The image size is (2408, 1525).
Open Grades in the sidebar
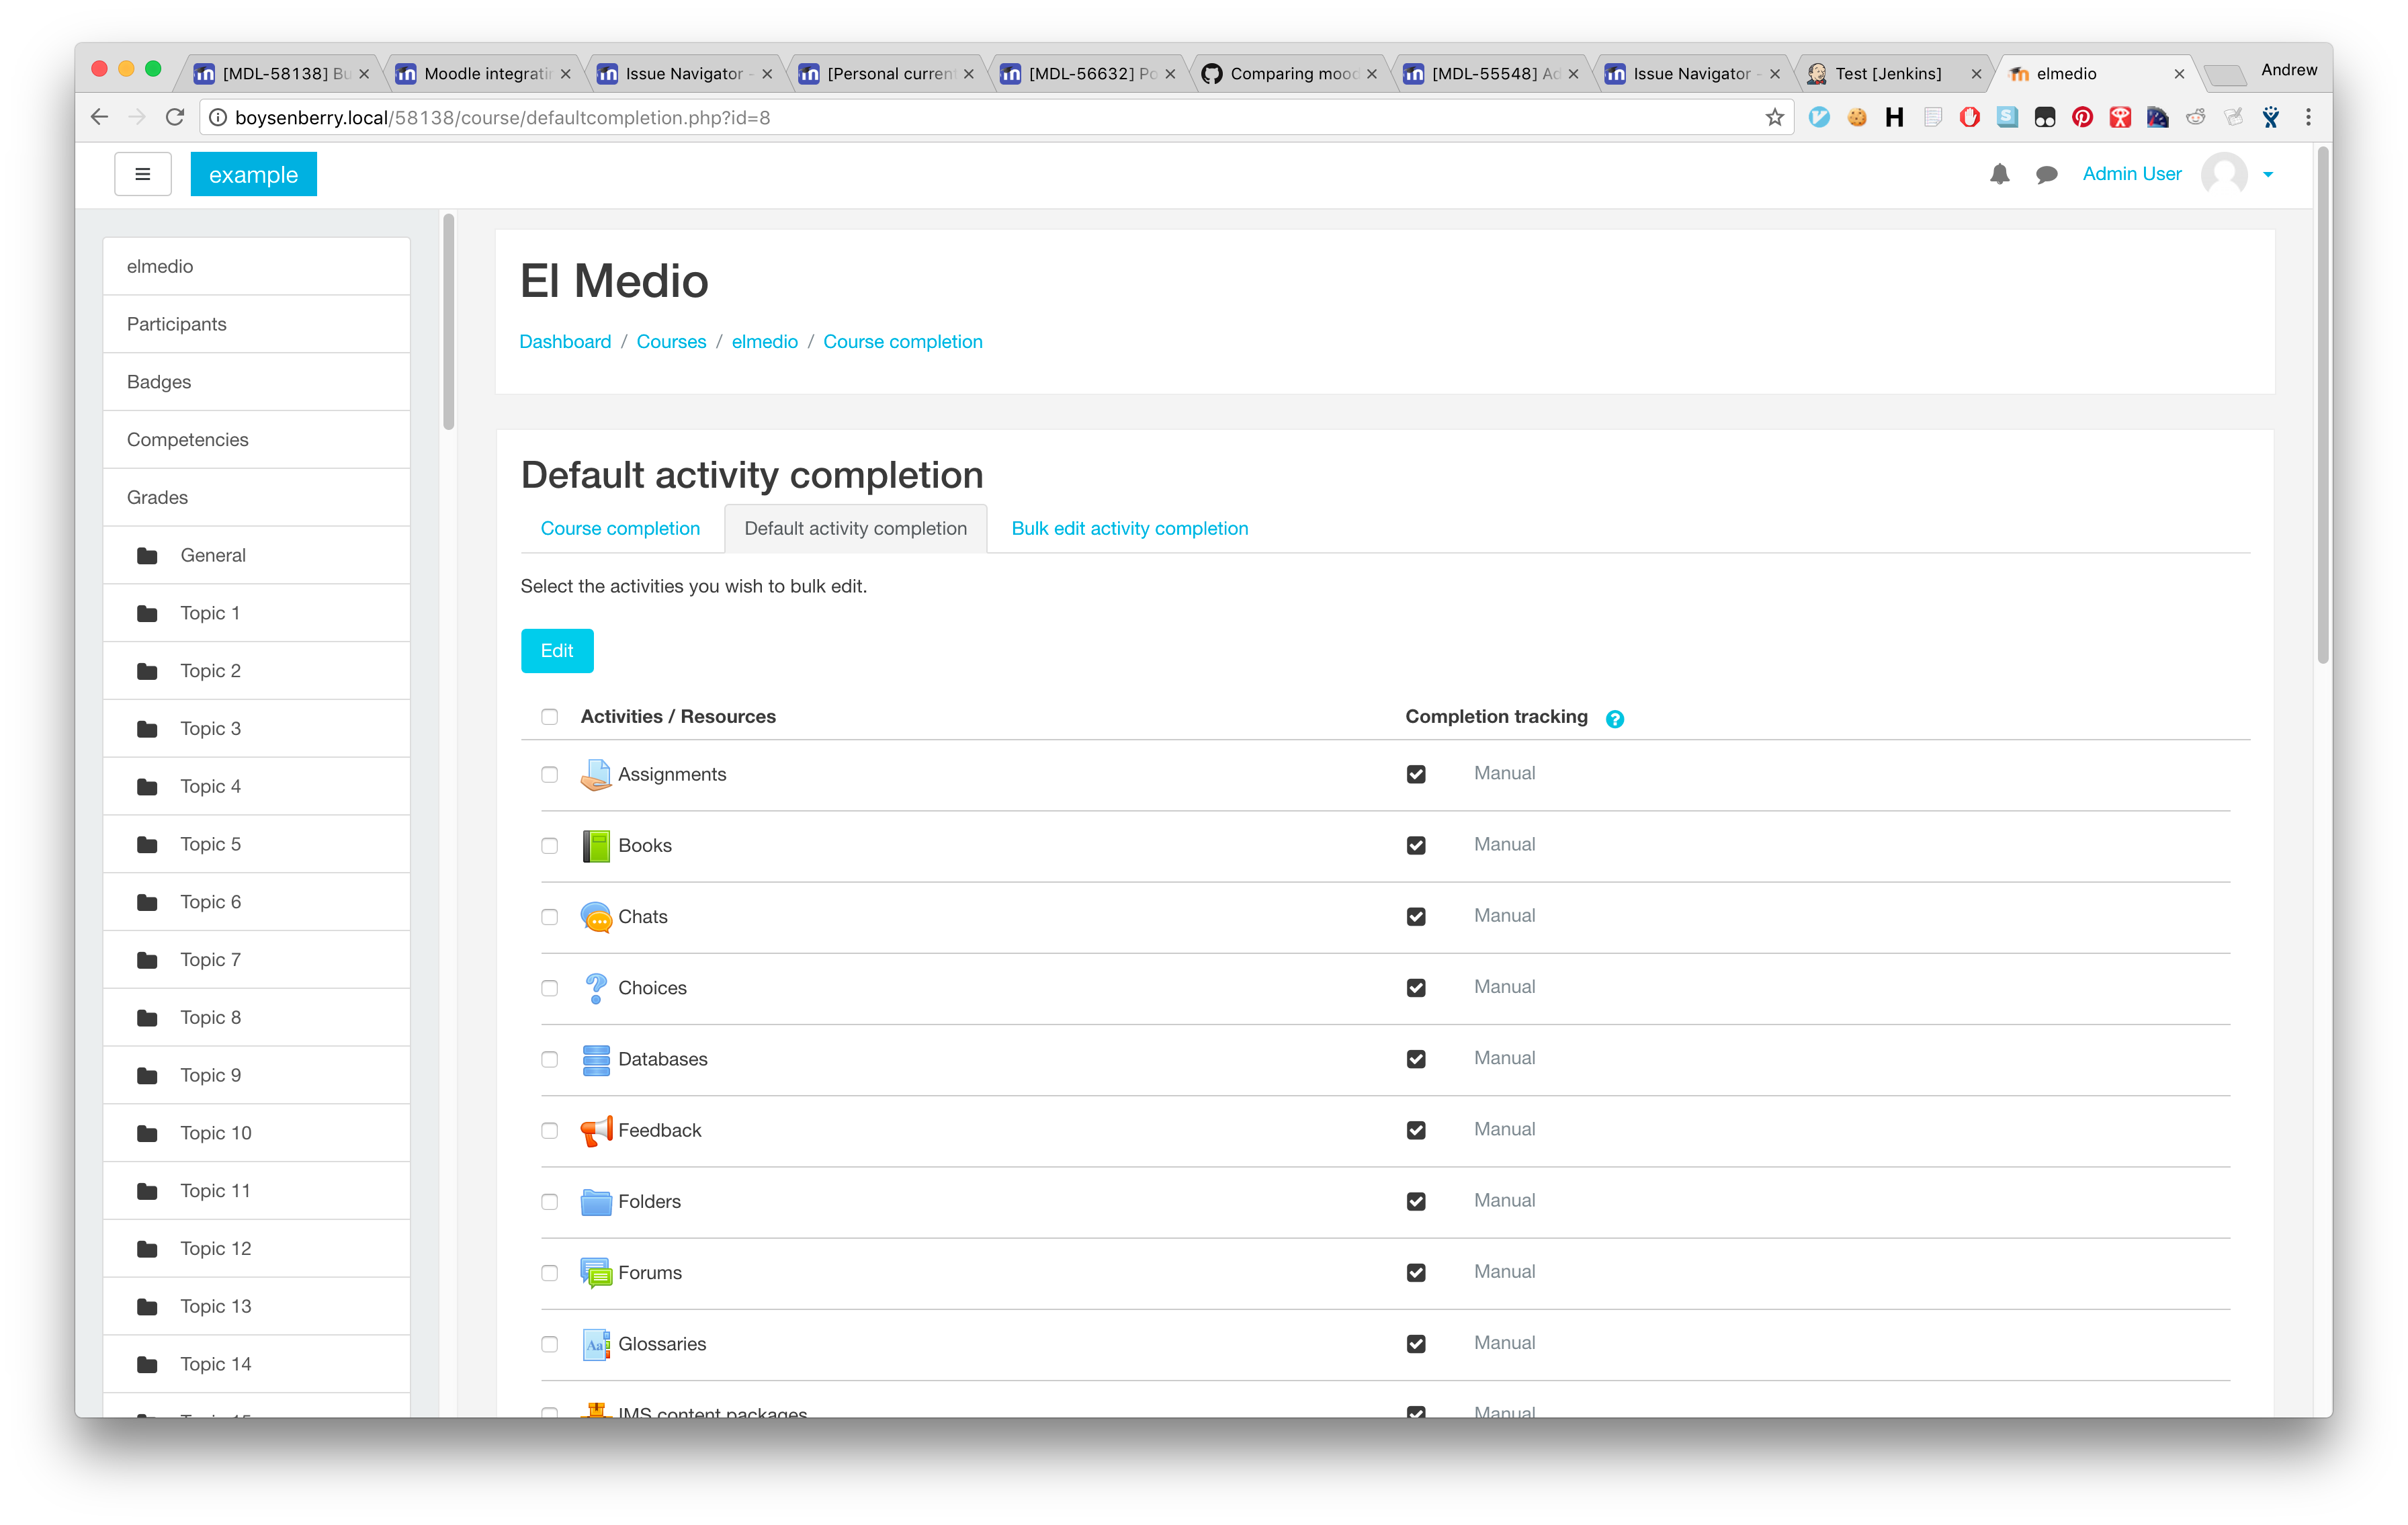256,497
